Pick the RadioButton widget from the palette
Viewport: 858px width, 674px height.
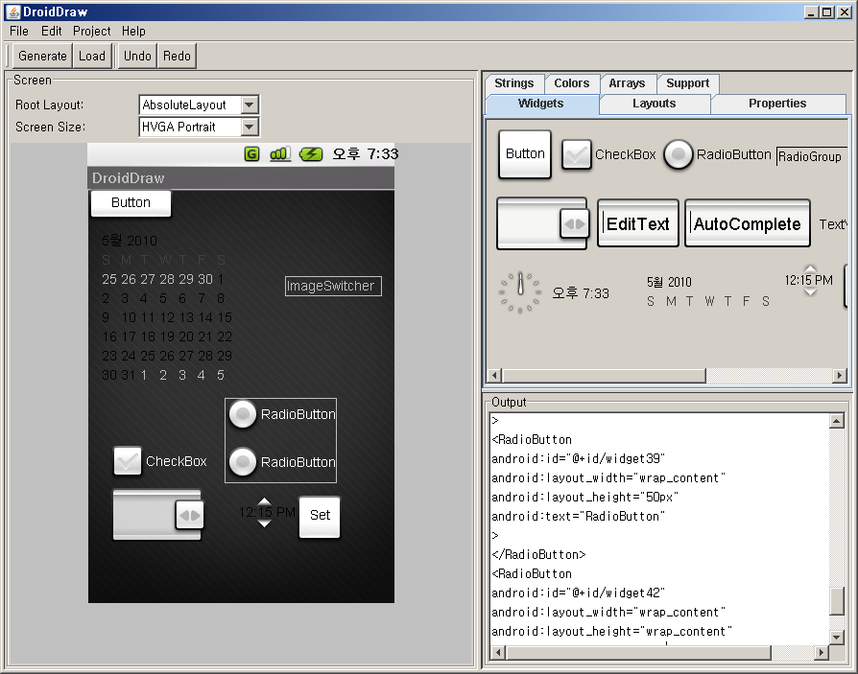pyautogui.click(x=717, y=154)
